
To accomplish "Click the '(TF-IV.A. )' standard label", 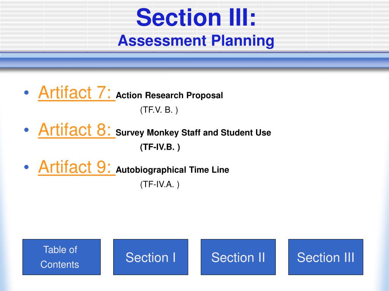I will click(x=160, y=185).
